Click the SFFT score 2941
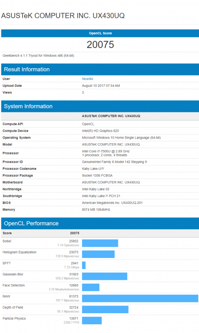 pos(74,263)
